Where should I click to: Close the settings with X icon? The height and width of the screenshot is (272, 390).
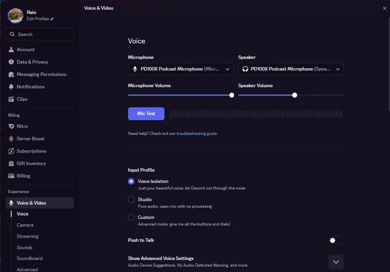click(385, 8)
